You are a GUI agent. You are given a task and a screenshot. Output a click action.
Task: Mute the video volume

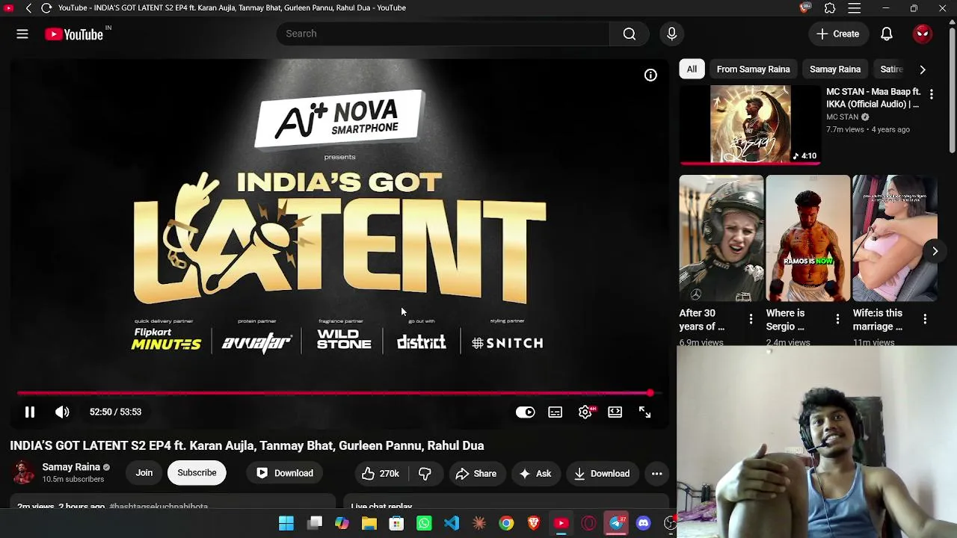coord(62,412)
